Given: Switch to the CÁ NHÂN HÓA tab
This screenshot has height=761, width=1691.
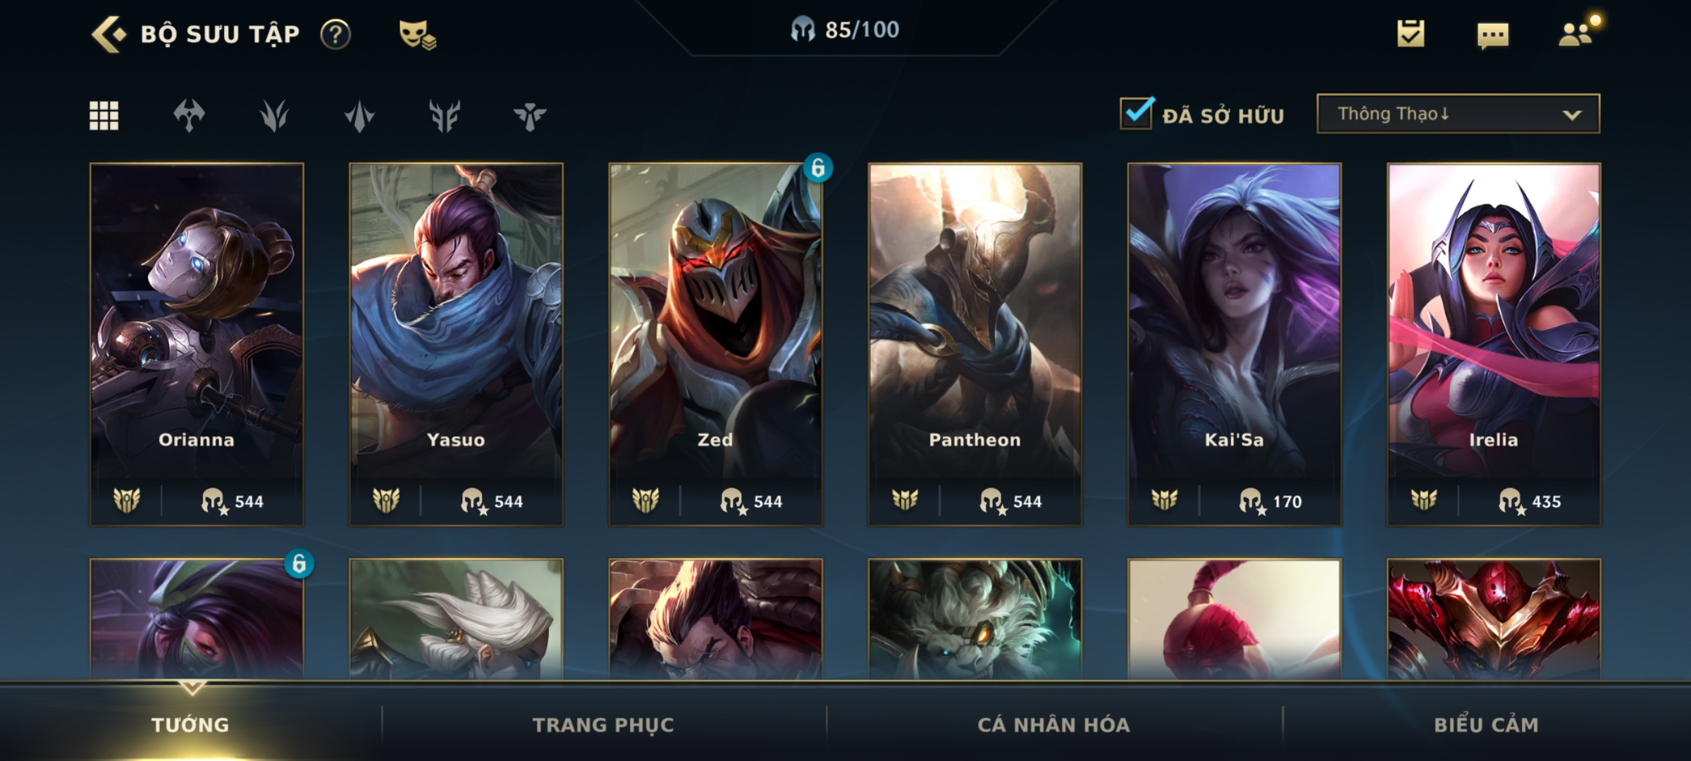Looking at the screenshot, I should (x=1053, y=724).
